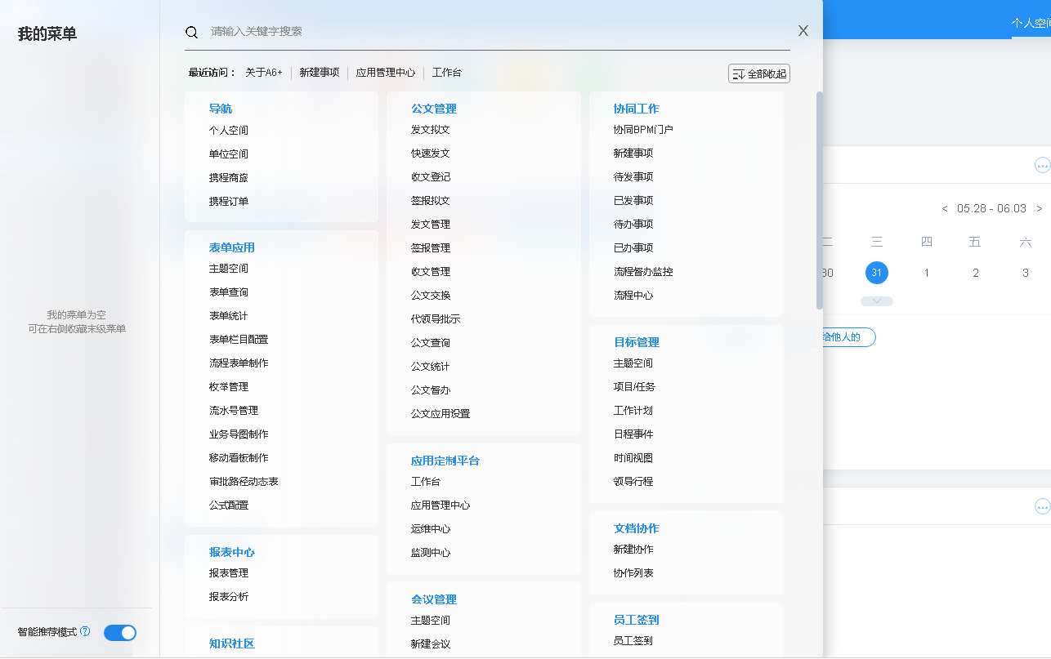
Task: Open 运维中心 menu item
Action: point(431,529)
